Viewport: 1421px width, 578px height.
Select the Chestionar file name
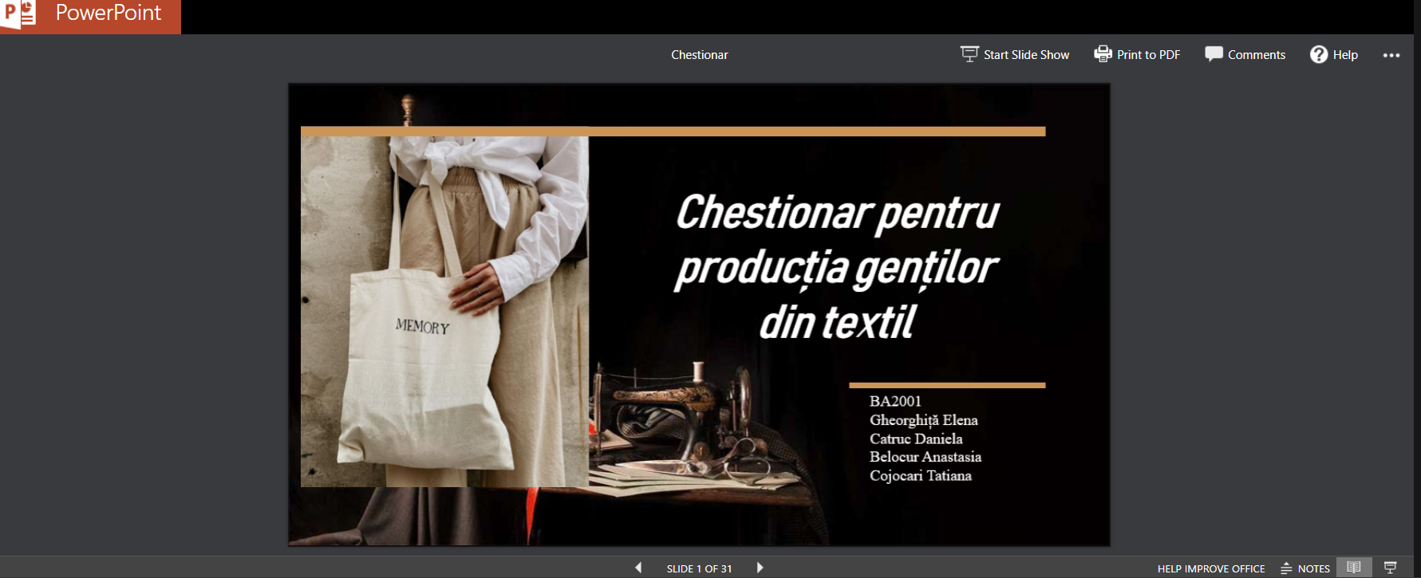pos(699,55)
